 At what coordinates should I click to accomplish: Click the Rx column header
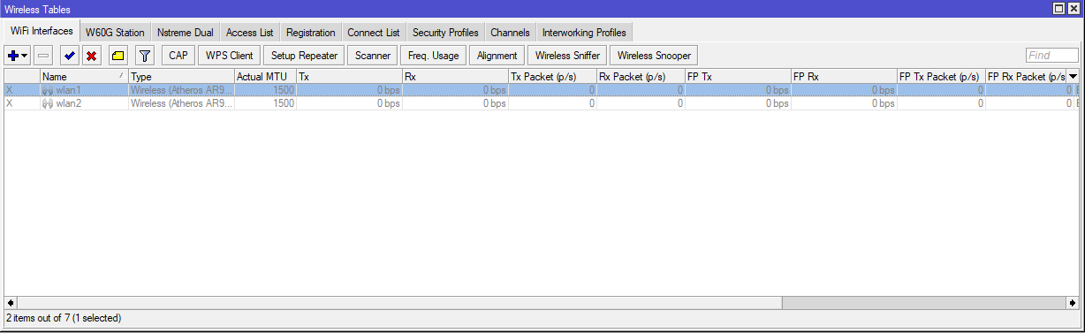coord(455,77)
